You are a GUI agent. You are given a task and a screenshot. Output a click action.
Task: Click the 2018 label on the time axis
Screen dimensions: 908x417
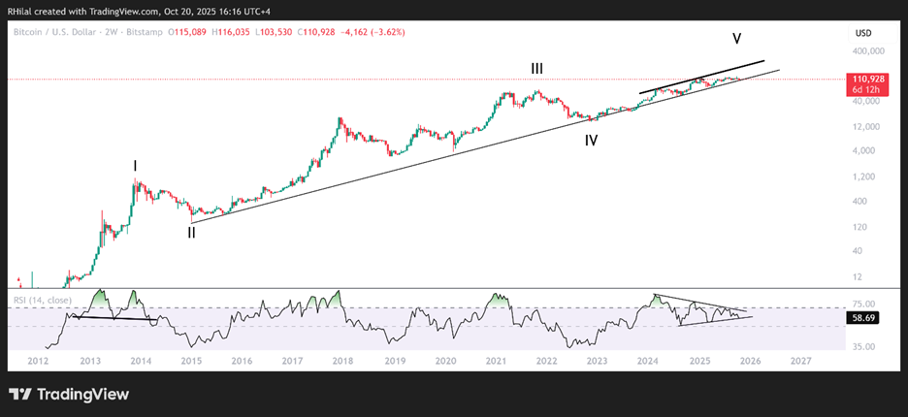point(343,360)
